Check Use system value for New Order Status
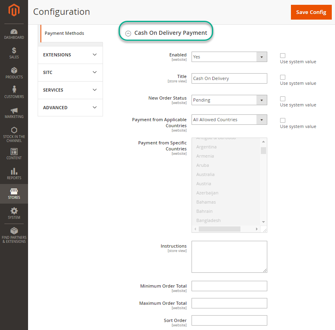Image resolution: width=335 pixels, height=330 pixels. [x=283, y=98]
